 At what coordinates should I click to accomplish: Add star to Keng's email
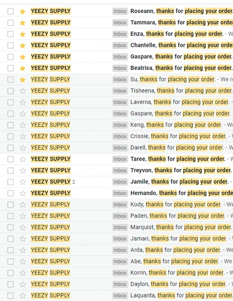(23, 125)
